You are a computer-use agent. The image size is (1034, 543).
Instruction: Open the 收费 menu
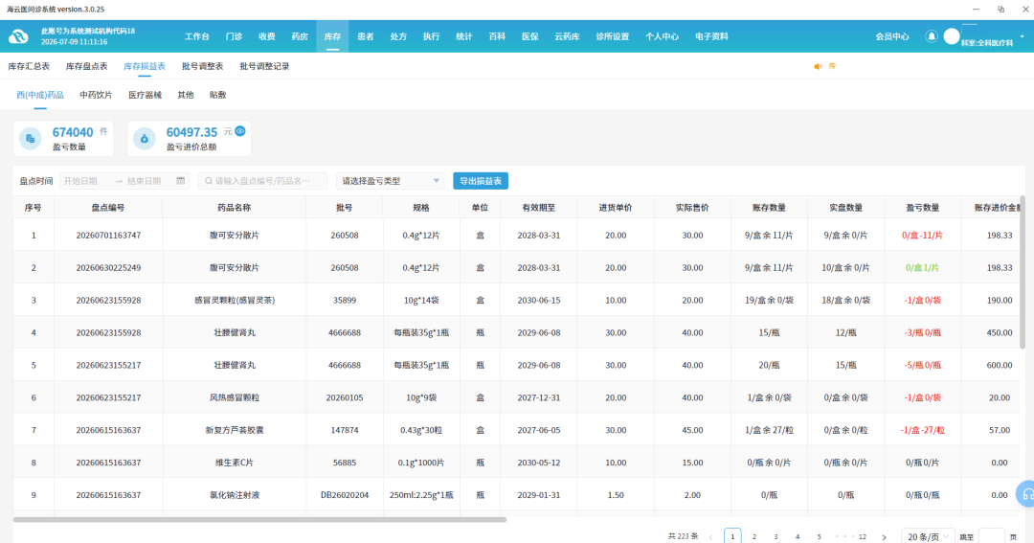[266, 36]
